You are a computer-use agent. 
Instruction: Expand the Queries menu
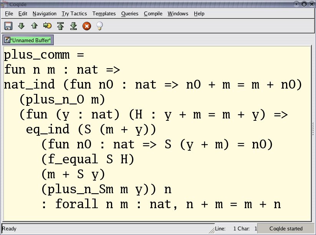tap(130, 13)
